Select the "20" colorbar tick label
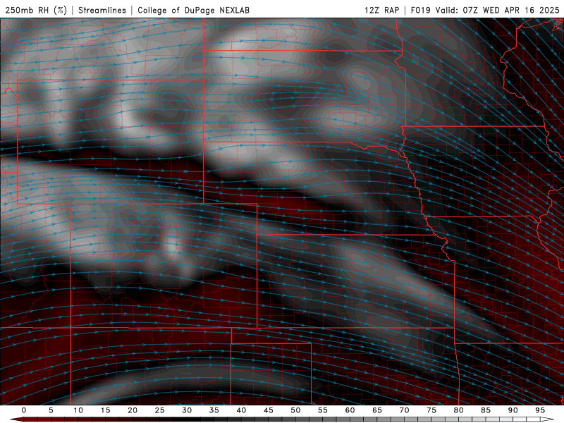 (133, 410)
